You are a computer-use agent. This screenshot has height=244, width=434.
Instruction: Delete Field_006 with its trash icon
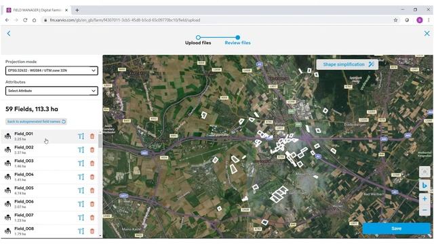(92, 204)
